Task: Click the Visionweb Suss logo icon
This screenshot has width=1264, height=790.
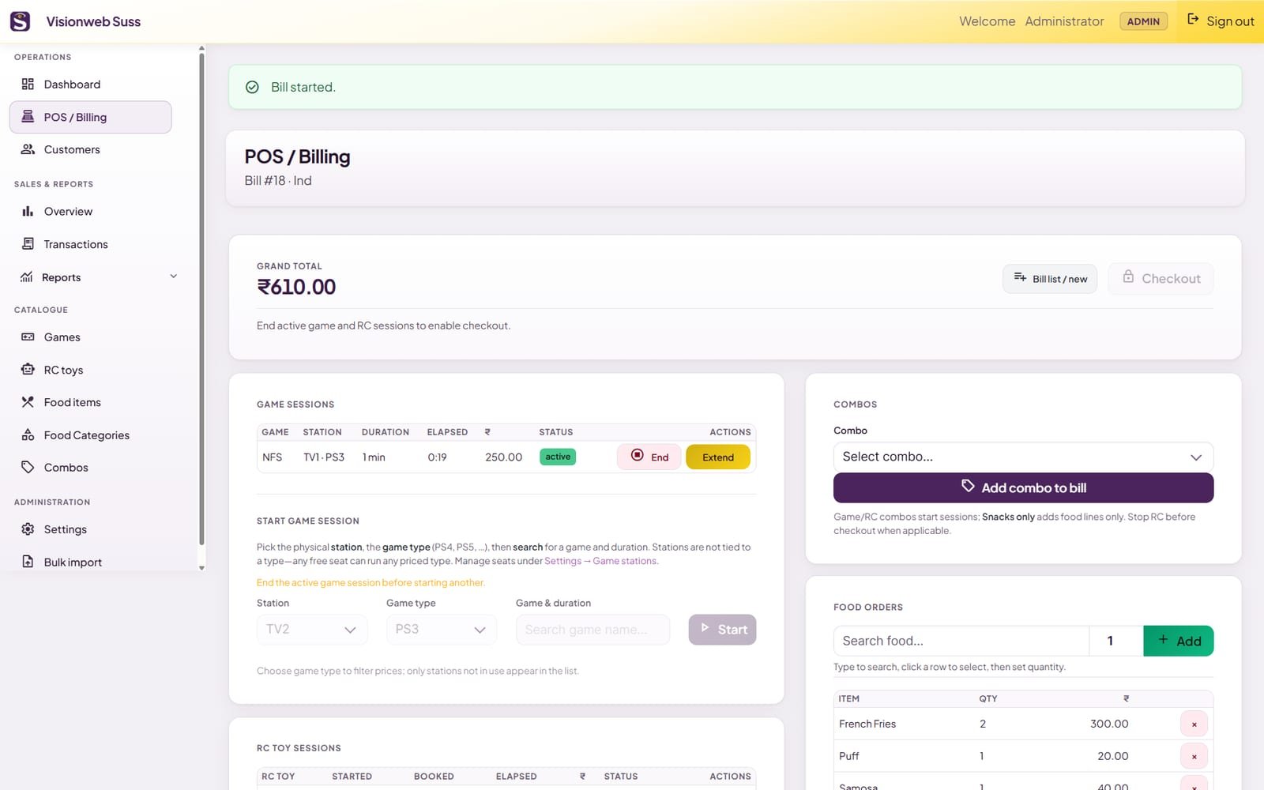Action: 20,21
